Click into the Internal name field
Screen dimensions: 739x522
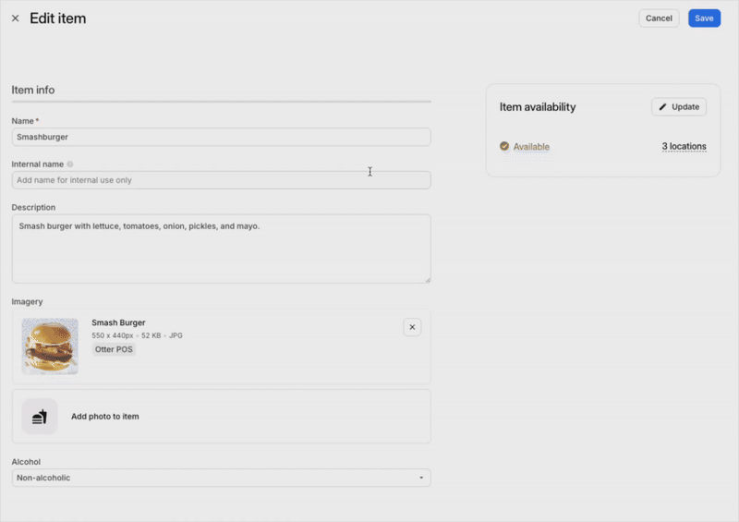tap(221, 180)
